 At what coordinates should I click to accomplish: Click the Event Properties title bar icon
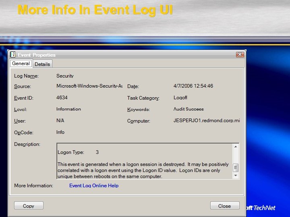pyautogui.click(x=13, y=55)
